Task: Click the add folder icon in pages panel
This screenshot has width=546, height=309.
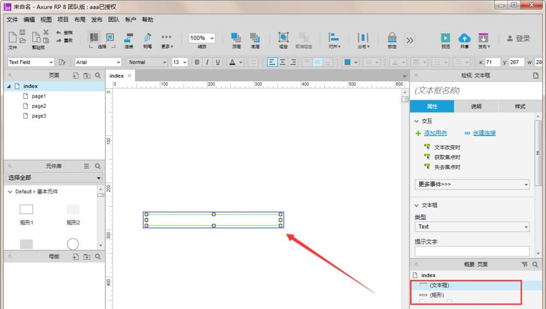Action: coord(87,75)
